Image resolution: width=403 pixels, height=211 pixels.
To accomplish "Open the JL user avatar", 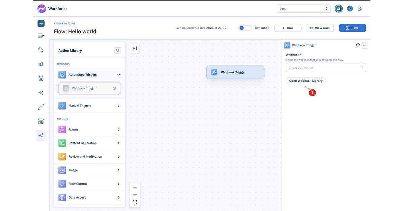I will [x=350, y=9].
